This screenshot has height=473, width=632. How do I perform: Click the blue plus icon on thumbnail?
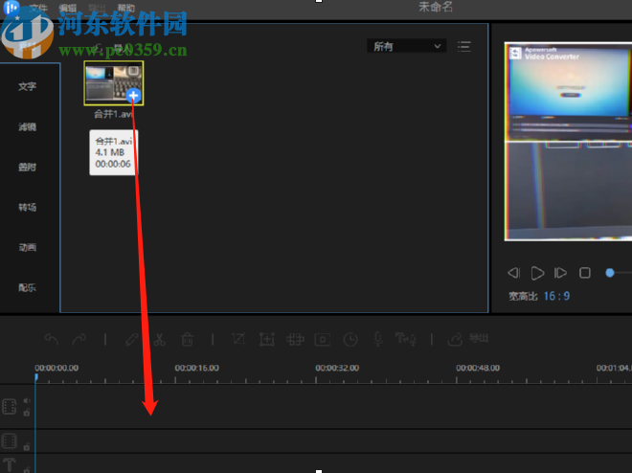[x=133, y=96]
